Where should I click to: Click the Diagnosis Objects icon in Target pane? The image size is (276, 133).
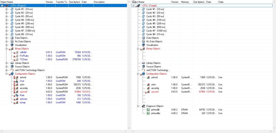(x=143, y=106)
